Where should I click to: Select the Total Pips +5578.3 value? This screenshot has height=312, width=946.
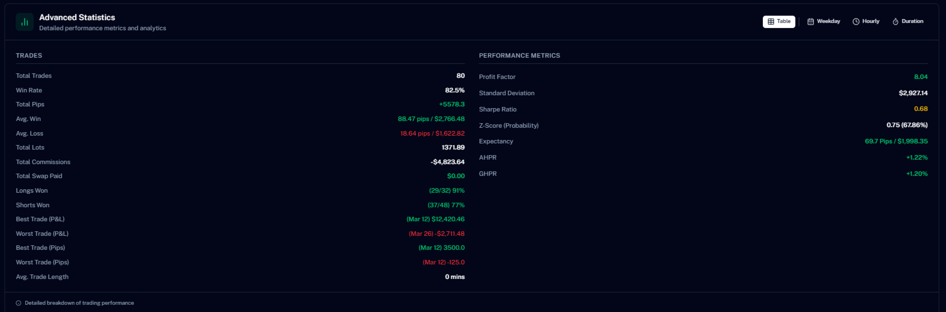(452, 104)
